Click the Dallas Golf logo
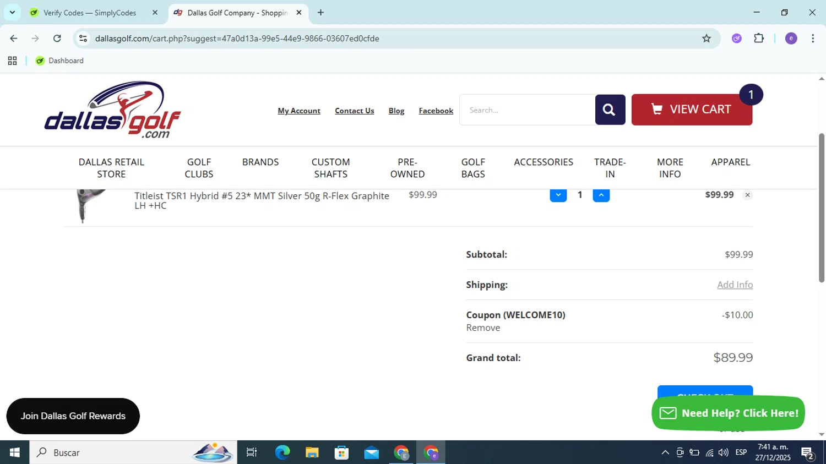 [x=112, y=110]
